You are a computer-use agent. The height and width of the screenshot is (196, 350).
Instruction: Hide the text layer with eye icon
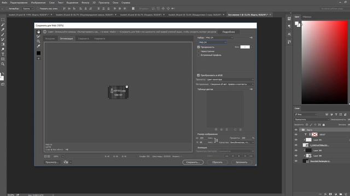click(296, 134)
